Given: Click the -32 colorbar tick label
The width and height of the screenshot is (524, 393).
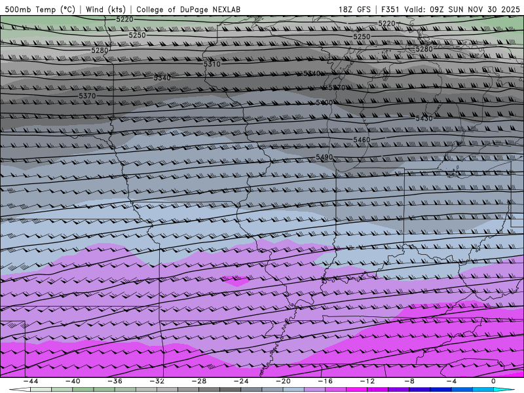Looking at the screenshot, I should [x=157, y=381].
